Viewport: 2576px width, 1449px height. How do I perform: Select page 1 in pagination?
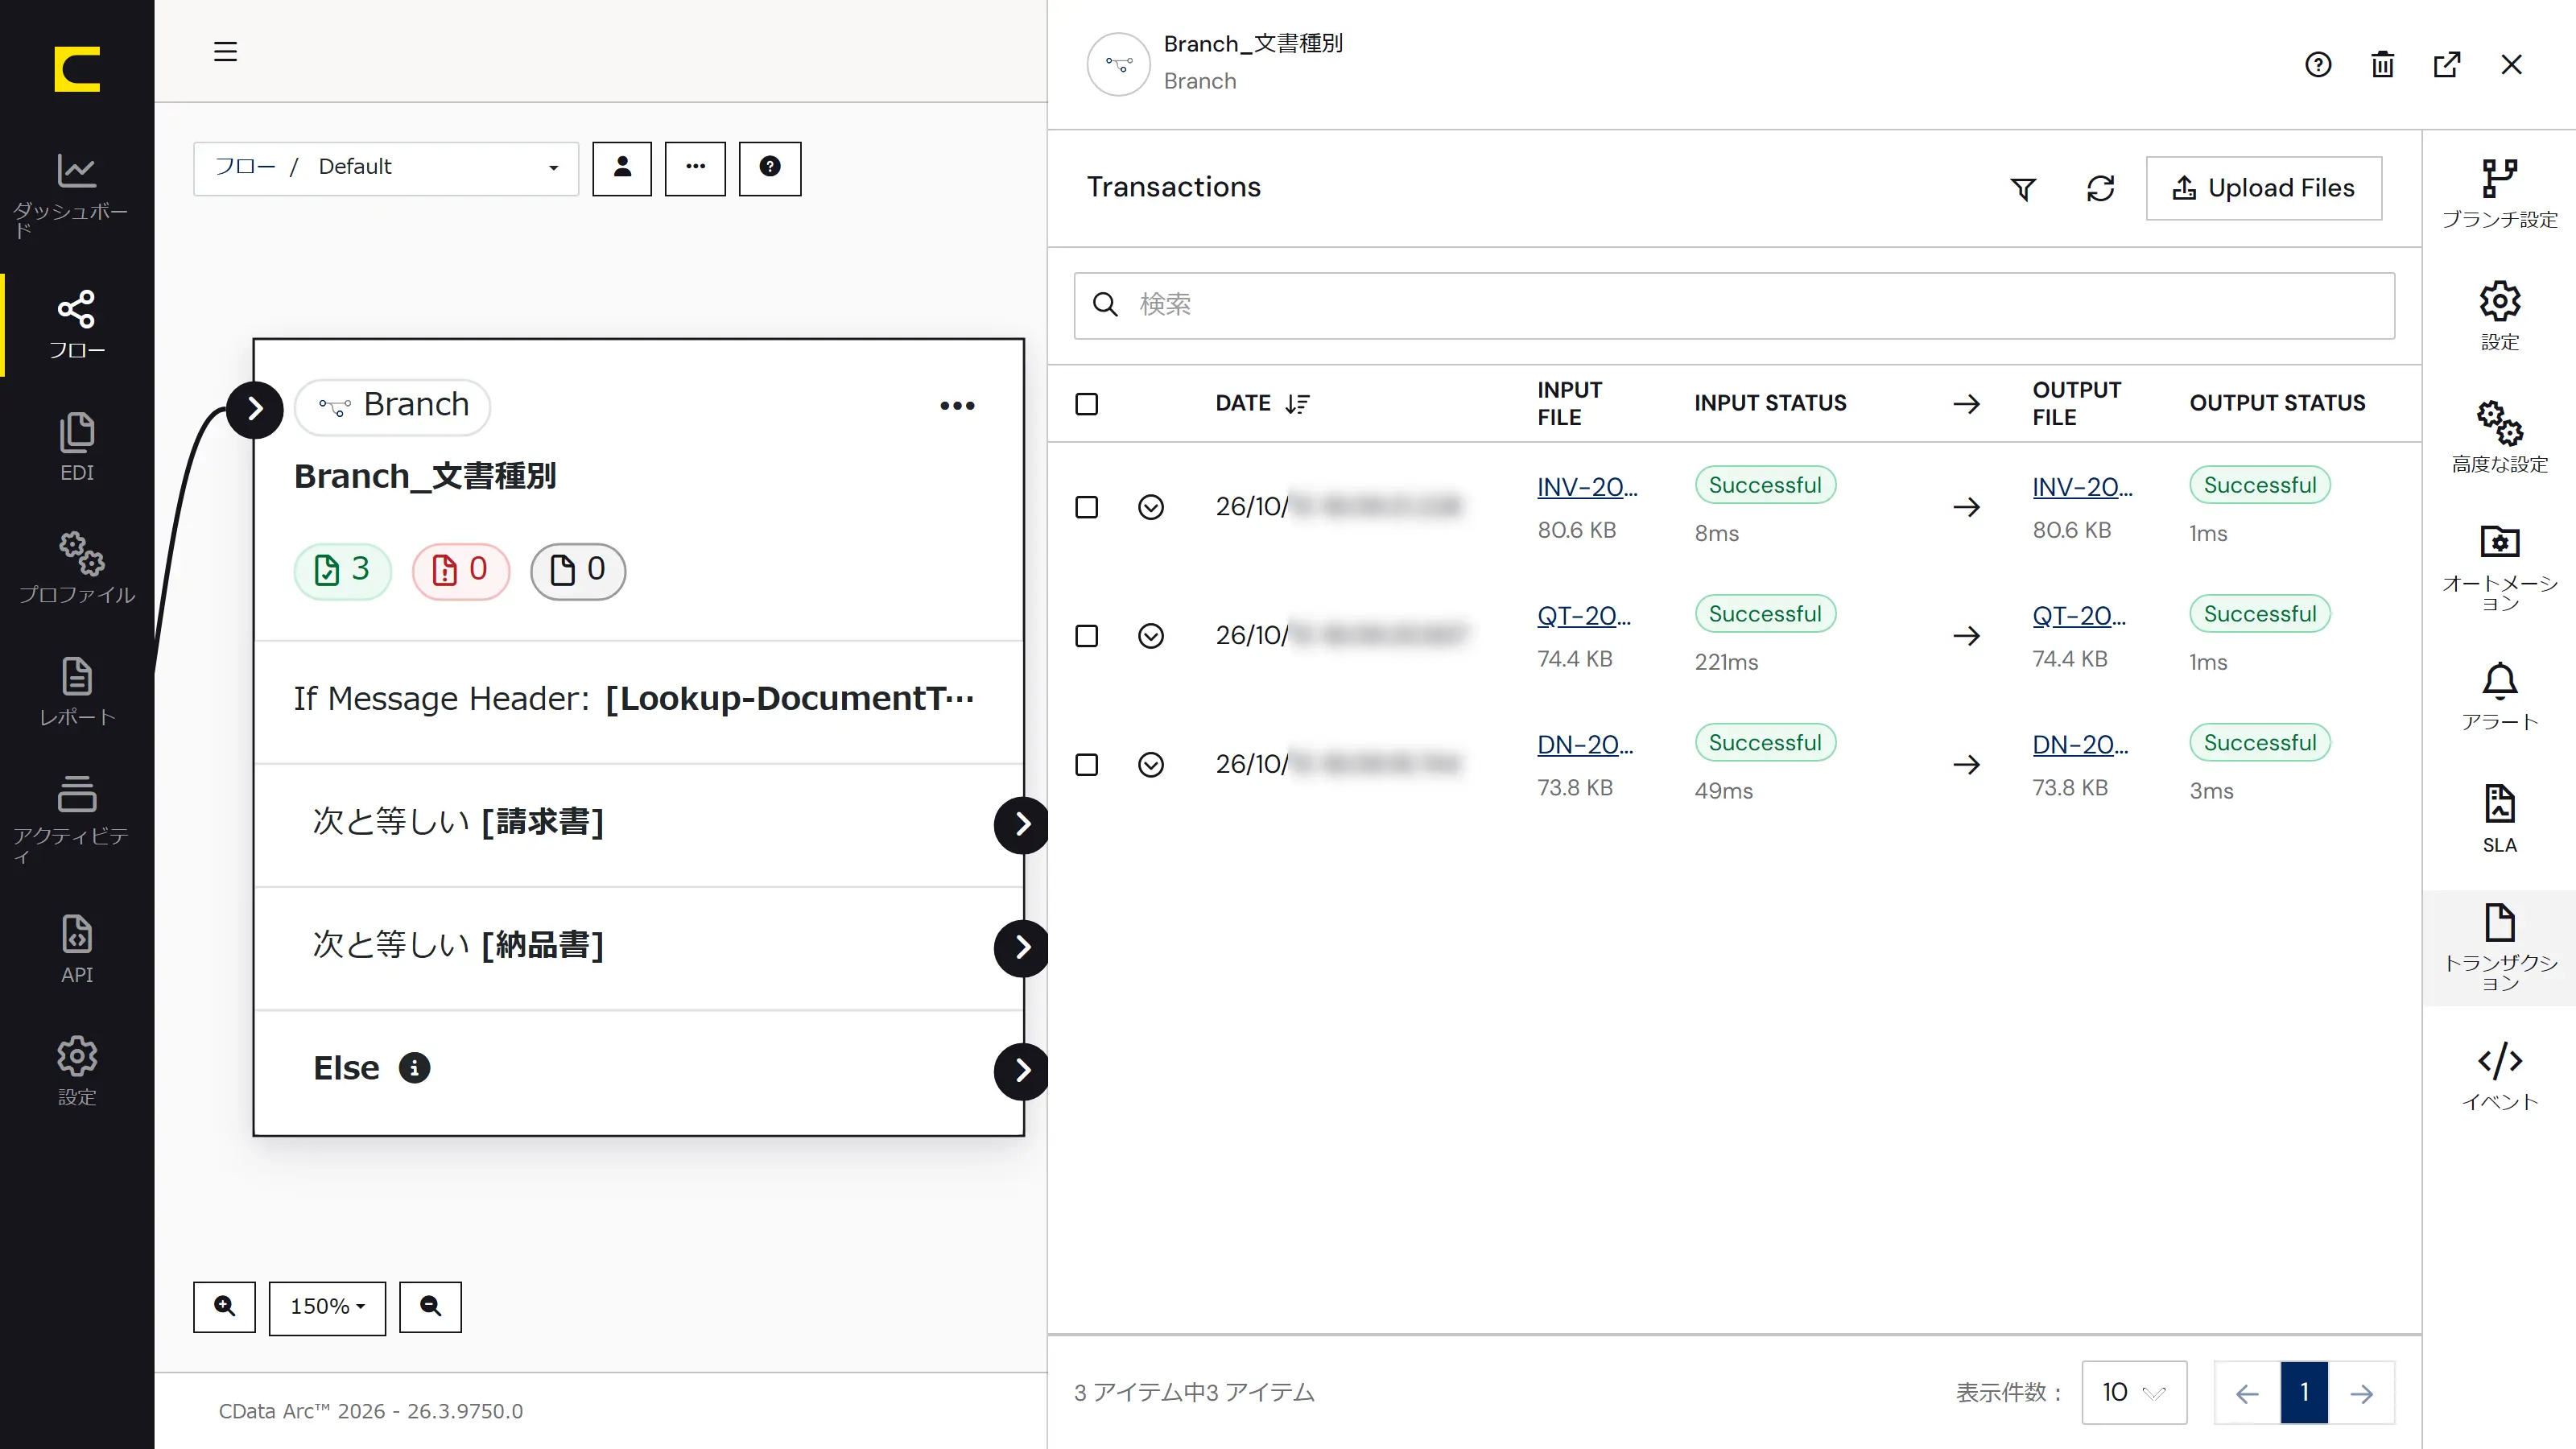click(x=2304, y=1392)
